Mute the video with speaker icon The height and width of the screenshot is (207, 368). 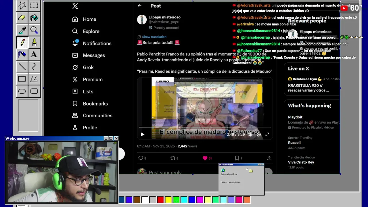(x=250, y=134)
